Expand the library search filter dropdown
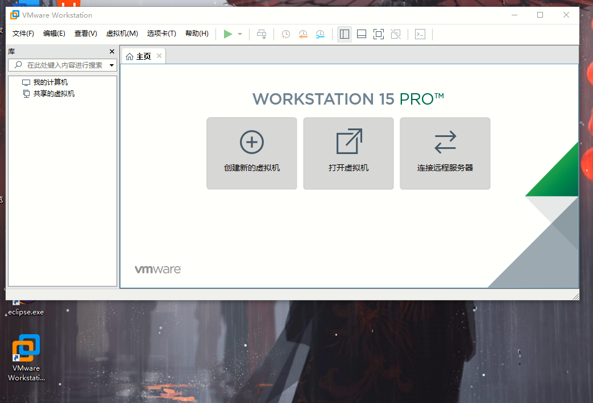593x403 pixels. pyautogui.click(x=111, y=65)
